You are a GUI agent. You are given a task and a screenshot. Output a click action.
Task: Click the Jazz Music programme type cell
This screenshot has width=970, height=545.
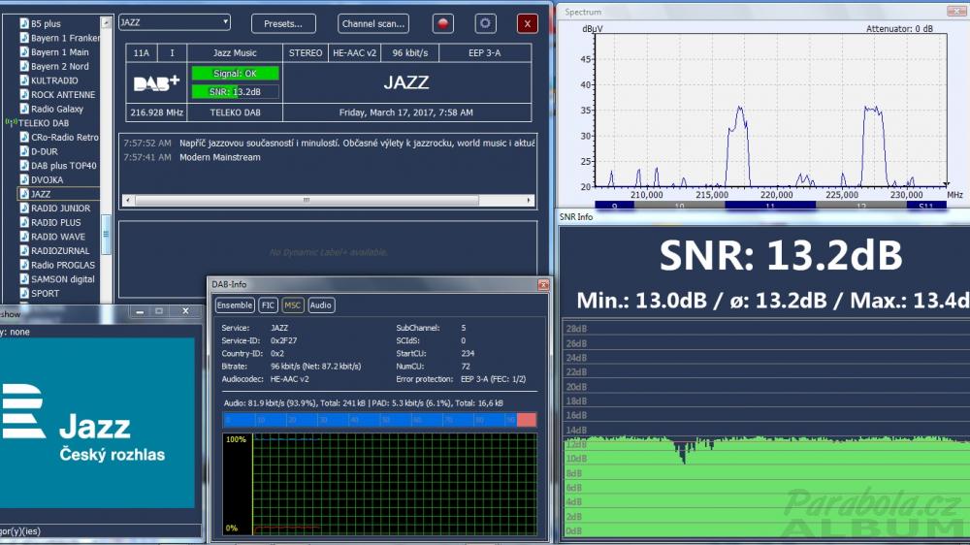pos(235,53)
